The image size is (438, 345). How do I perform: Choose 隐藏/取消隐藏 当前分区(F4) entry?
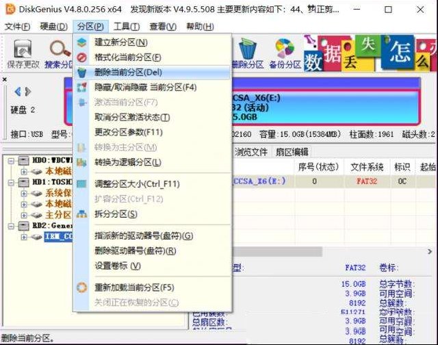click(x=153, y=88)
